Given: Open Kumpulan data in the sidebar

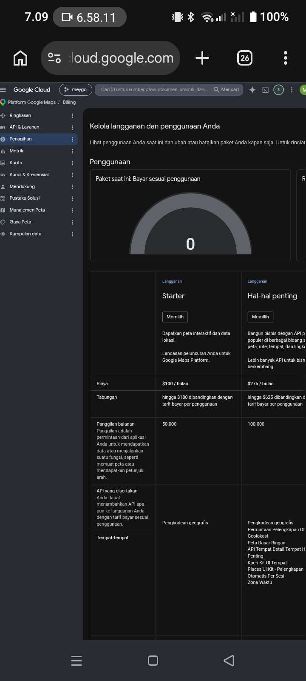Looking at the screenshot, I should pyautogui.click(x=25, y=234).
